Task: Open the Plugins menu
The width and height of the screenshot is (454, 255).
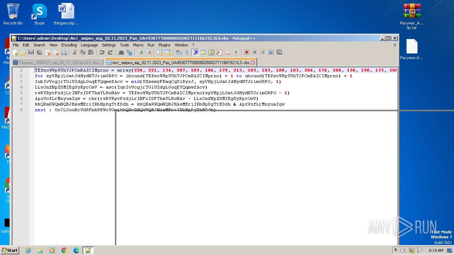Action: point(165,45)
